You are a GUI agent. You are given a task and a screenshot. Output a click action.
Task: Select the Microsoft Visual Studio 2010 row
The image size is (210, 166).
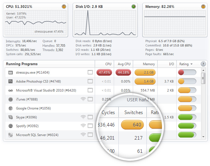pyautogui.click(x=103, y=90)
